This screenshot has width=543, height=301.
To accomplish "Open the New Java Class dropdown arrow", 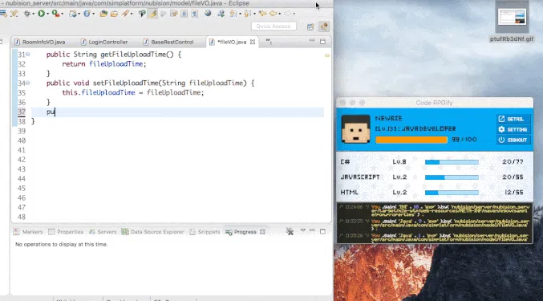I will click(x=94, y=14).
